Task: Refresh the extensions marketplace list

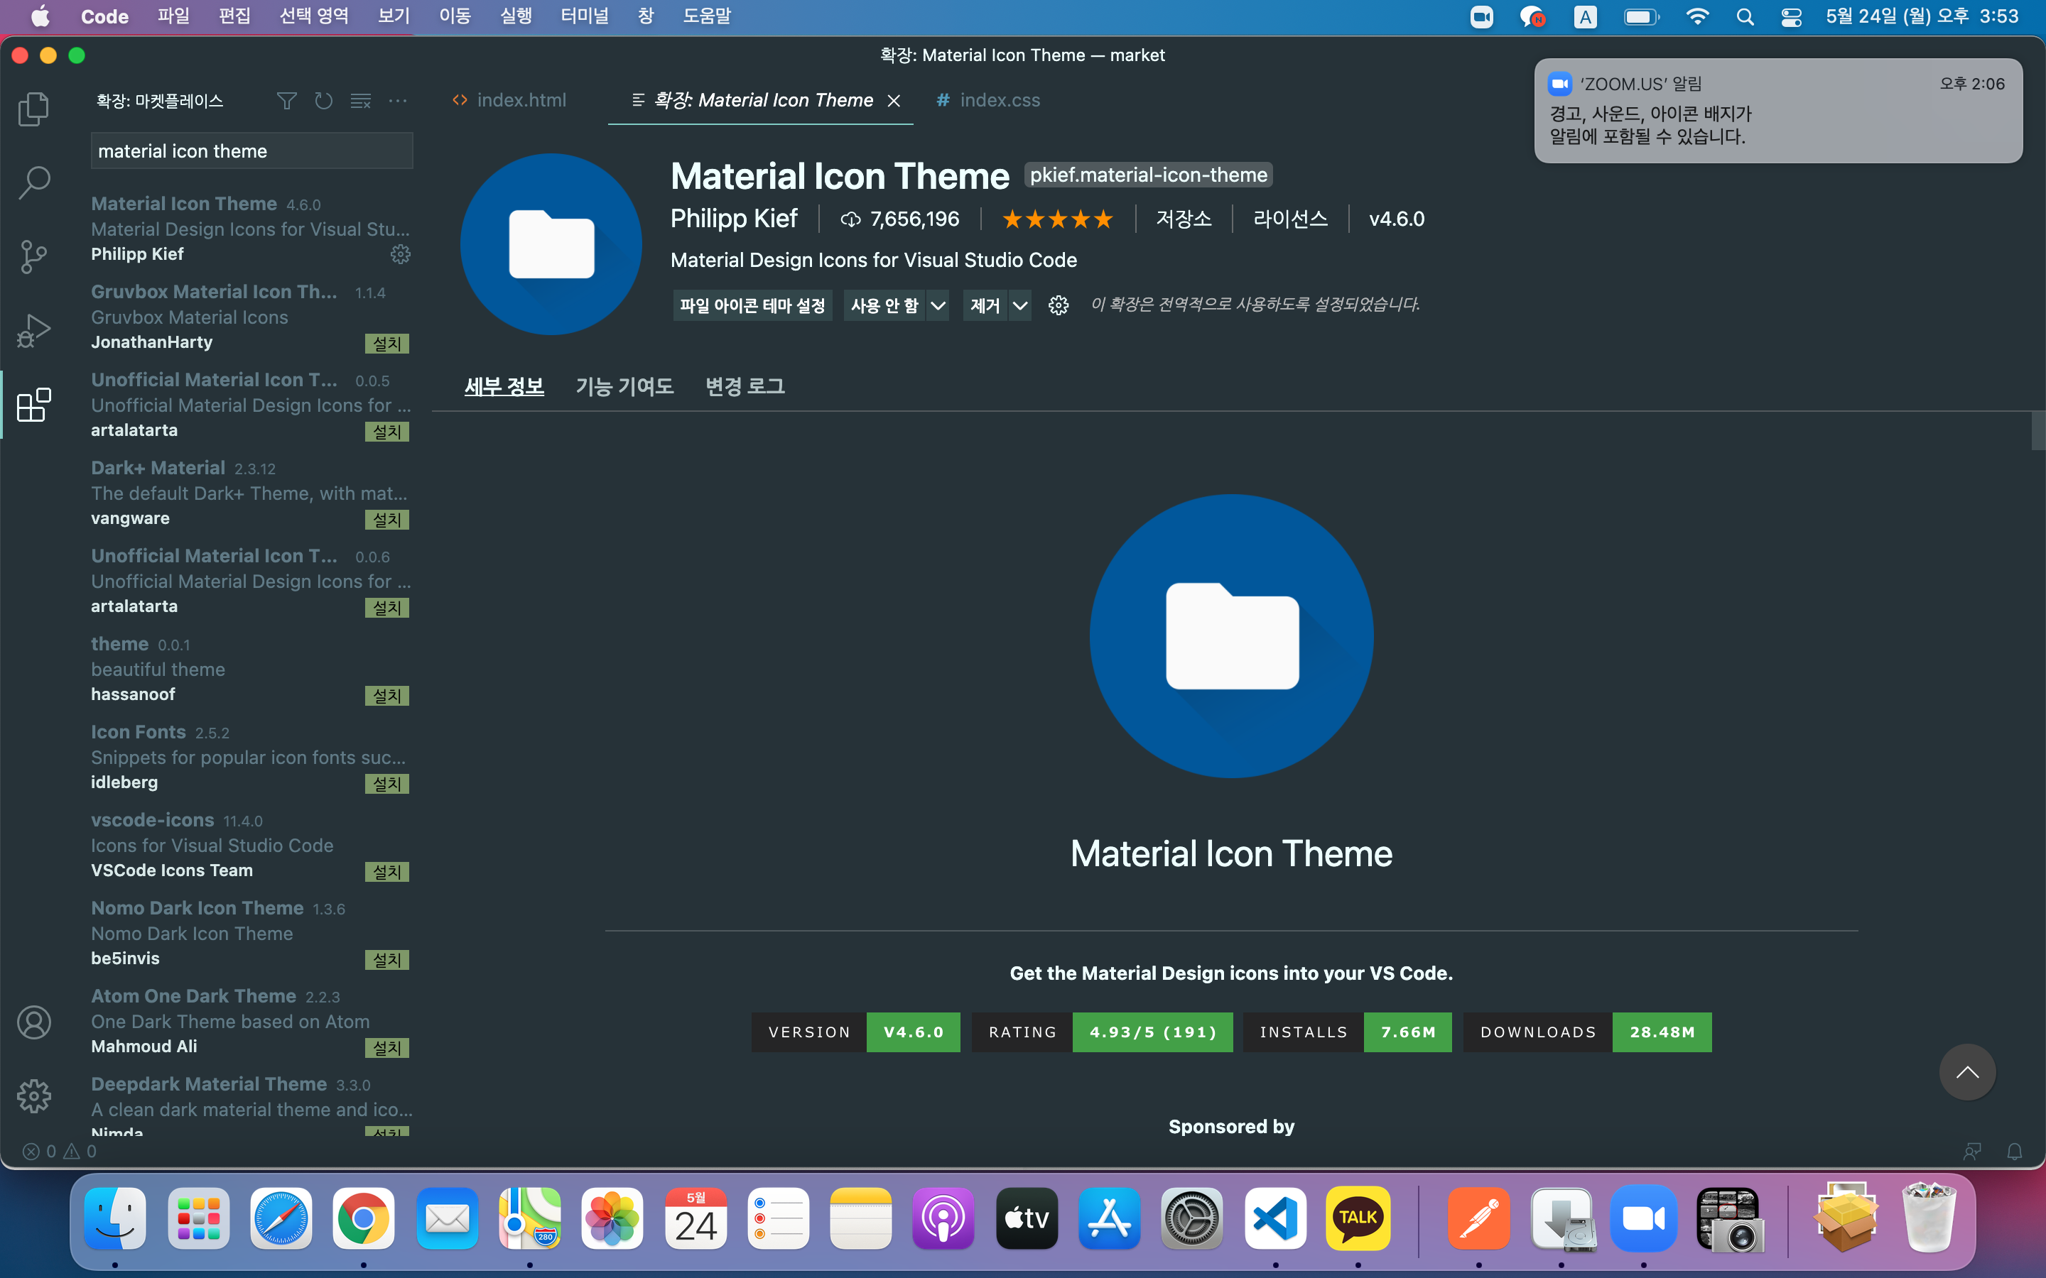Action: pos(324,102)
